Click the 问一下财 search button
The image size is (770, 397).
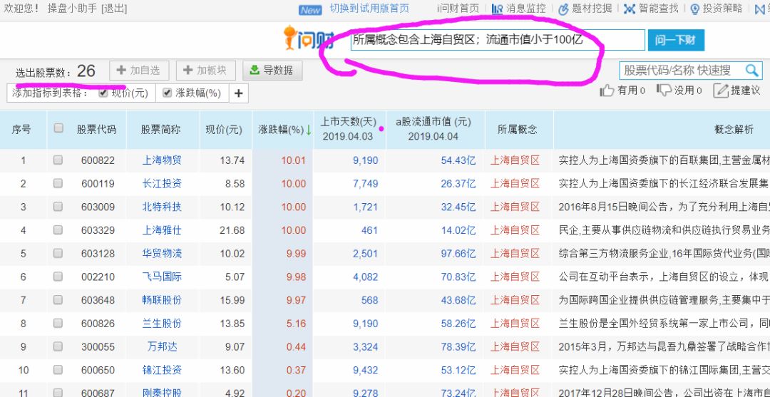point(676,40)
